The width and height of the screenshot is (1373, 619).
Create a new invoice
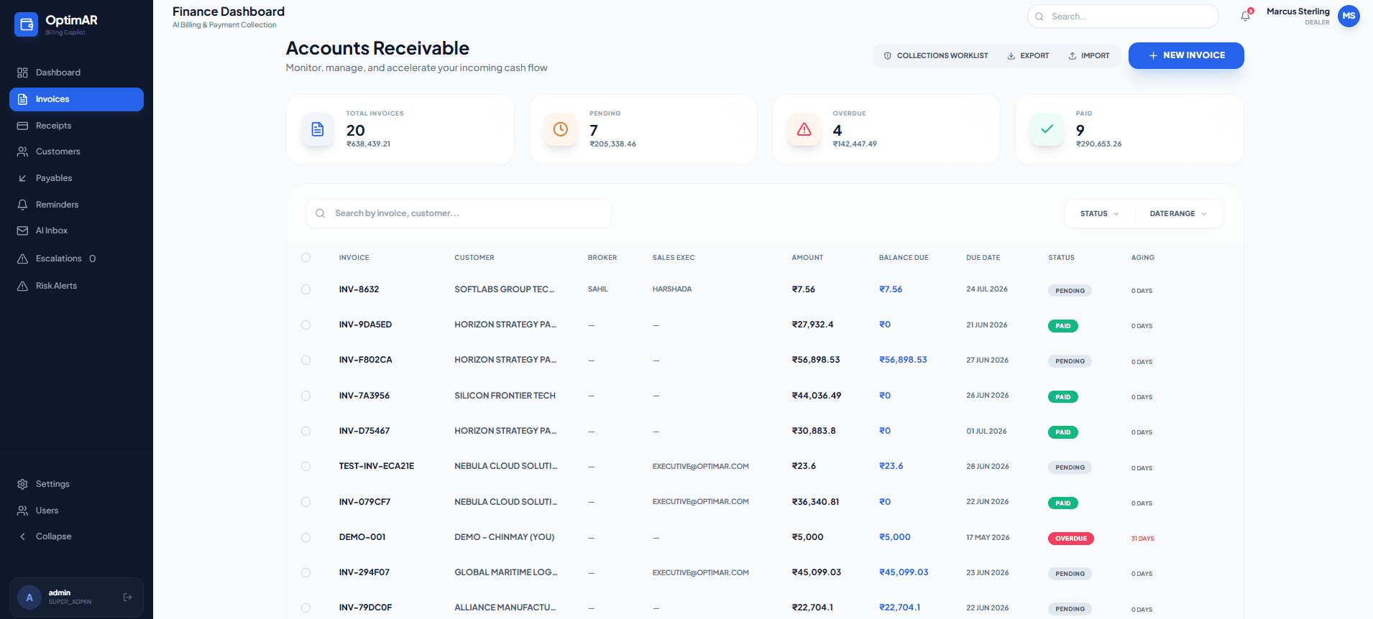point(1186,55)
